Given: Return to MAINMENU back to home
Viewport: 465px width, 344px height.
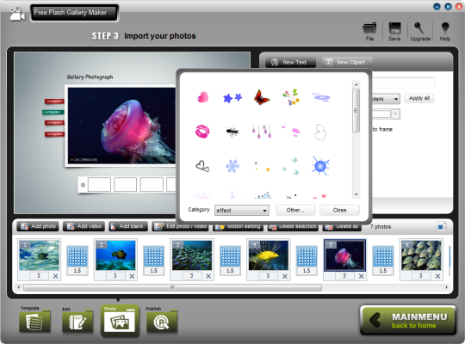Looking at the screenshot, I should (408, 321).
